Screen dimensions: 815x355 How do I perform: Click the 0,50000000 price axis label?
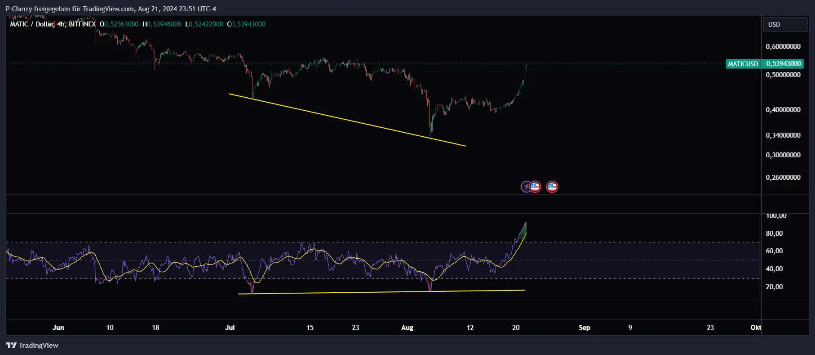coord(783,75)
